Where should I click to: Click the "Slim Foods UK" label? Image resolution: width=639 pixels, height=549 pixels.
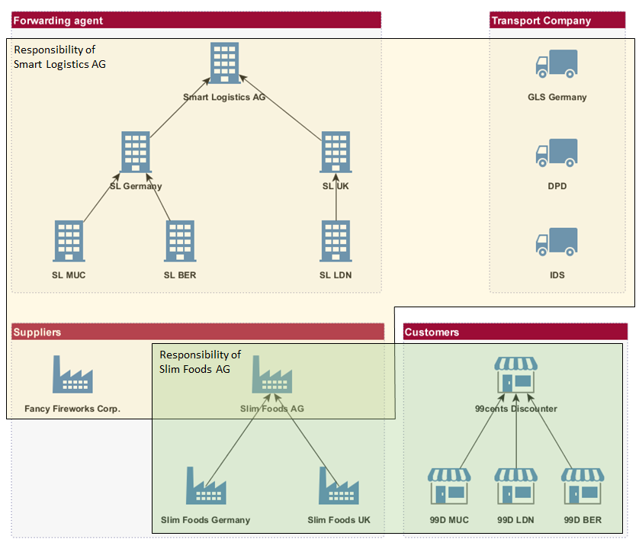tap(339, 520)
